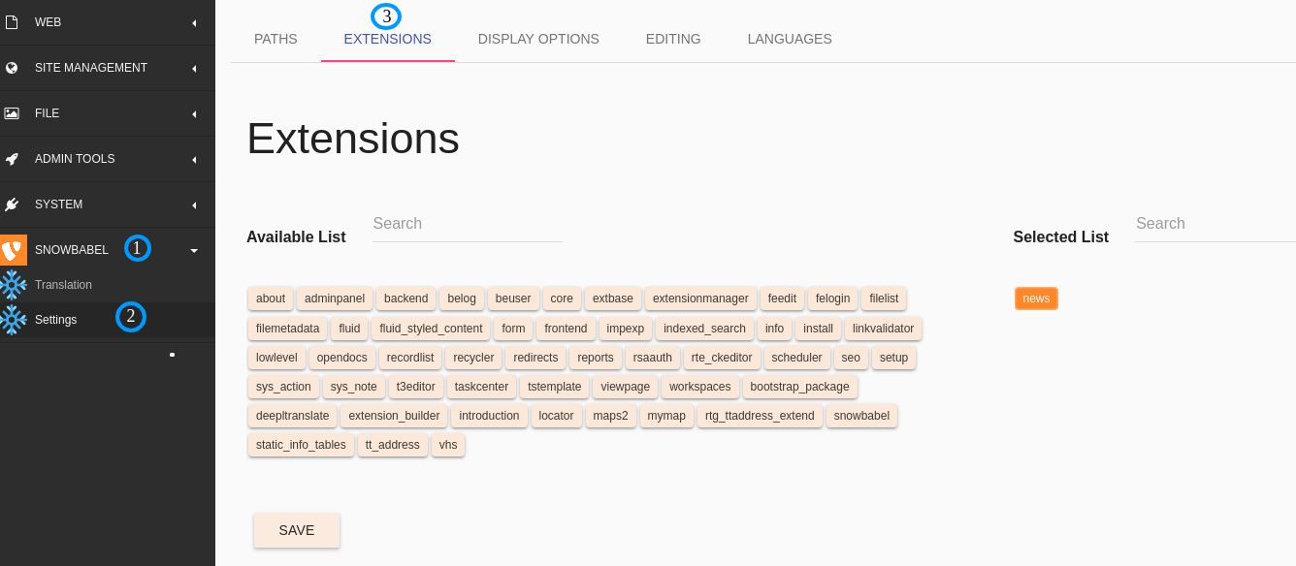Collapse the Snowbabel section arrow
1296x566 pixels.
[x=194, y=250]
